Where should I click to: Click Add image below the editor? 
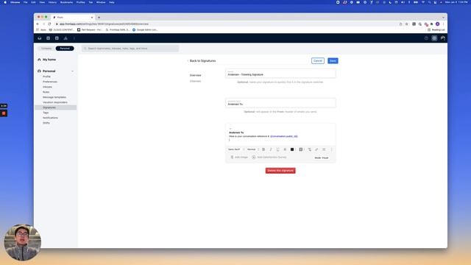pyautogui.click(x=239, y=157)
